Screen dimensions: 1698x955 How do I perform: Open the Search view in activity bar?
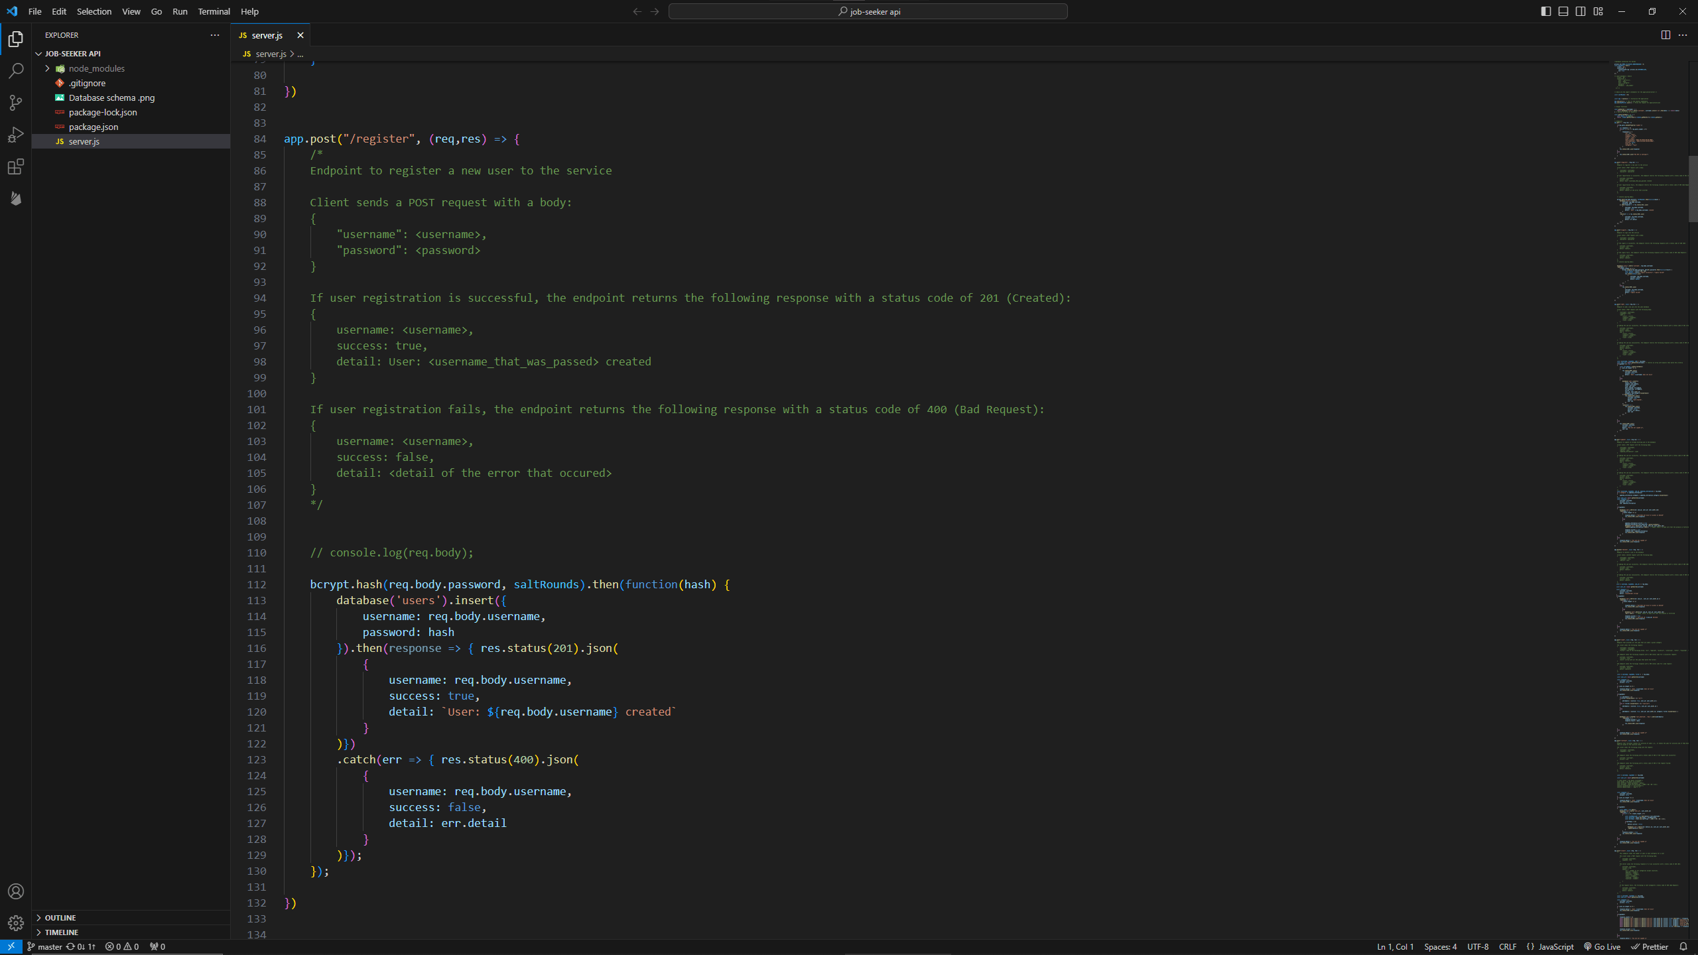pos(16,71)
